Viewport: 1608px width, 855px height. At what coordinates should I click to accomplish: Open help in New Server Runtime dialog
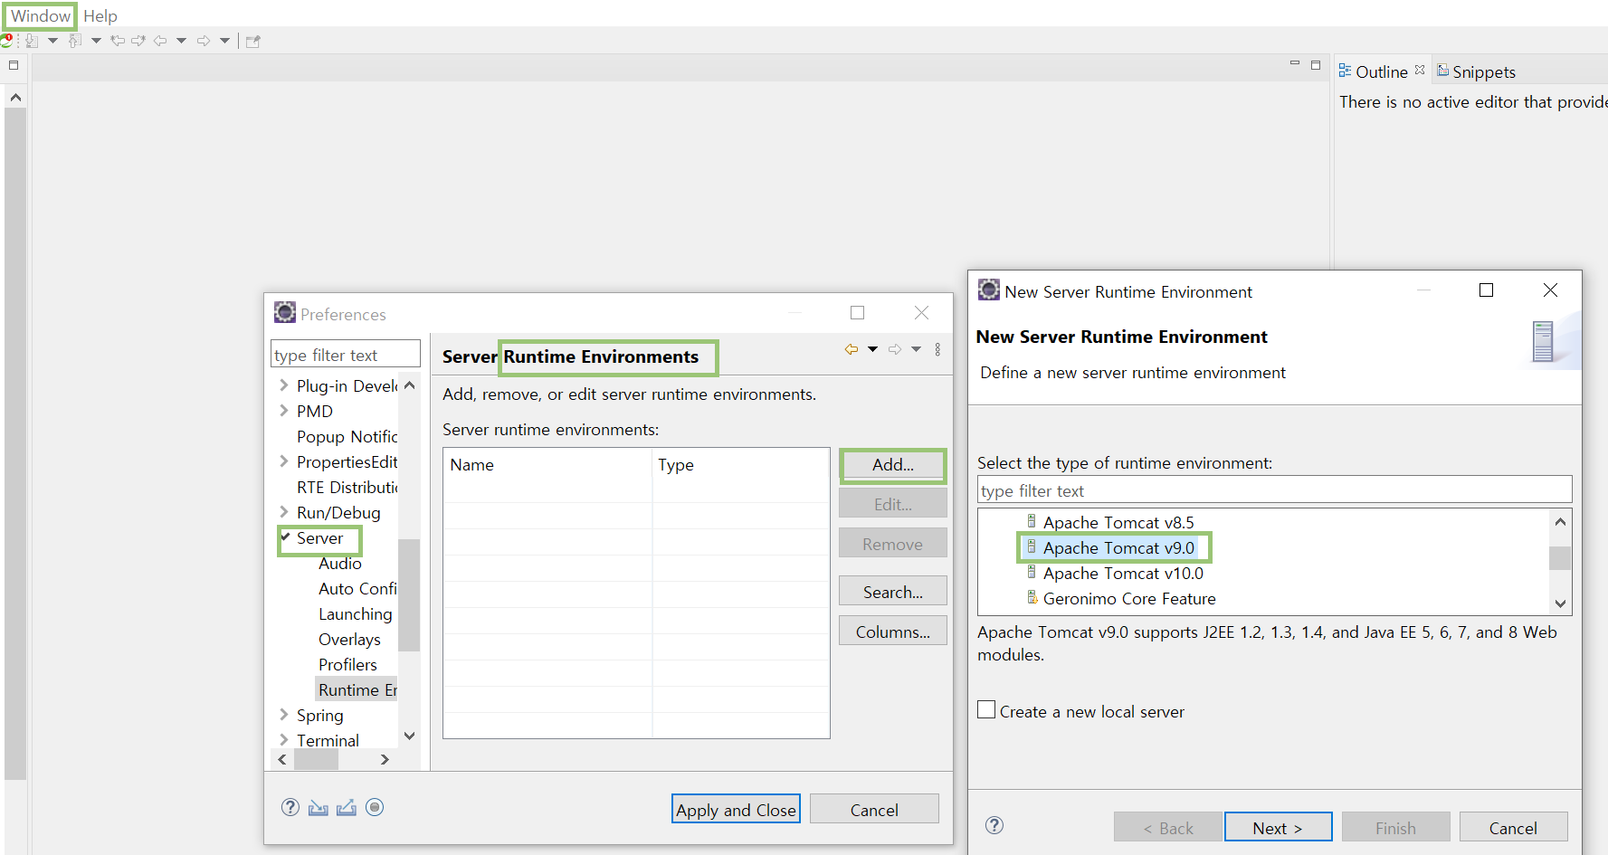[x=994, y=824]
